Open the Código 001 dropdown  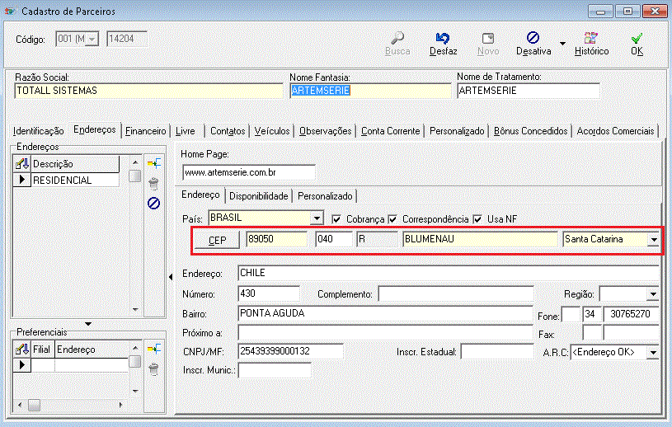point(92,40)
